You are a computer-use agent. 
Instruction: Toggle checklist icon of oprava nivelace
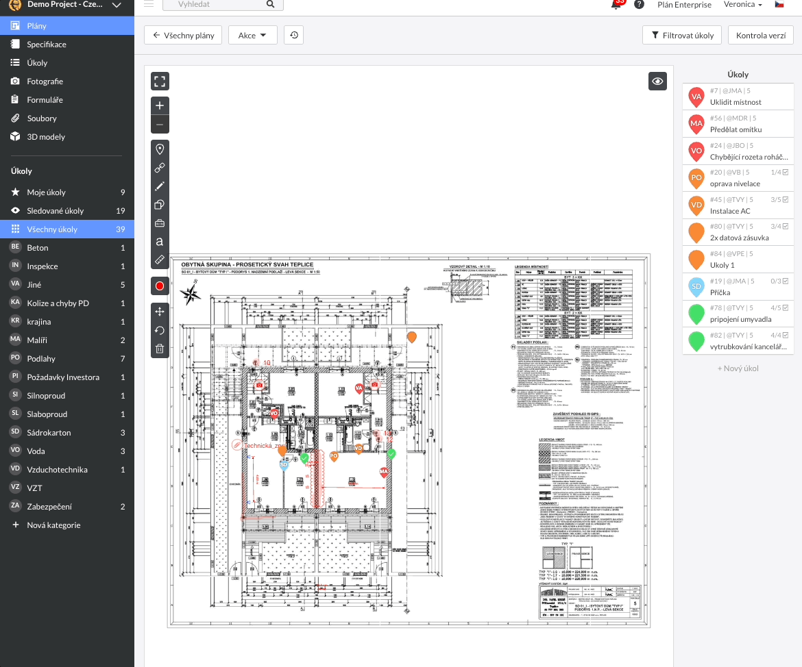click(786, 173)
